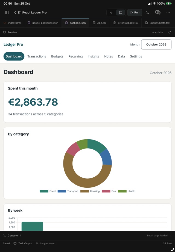Toggle the Health legend color swatch

coord(122,191)
